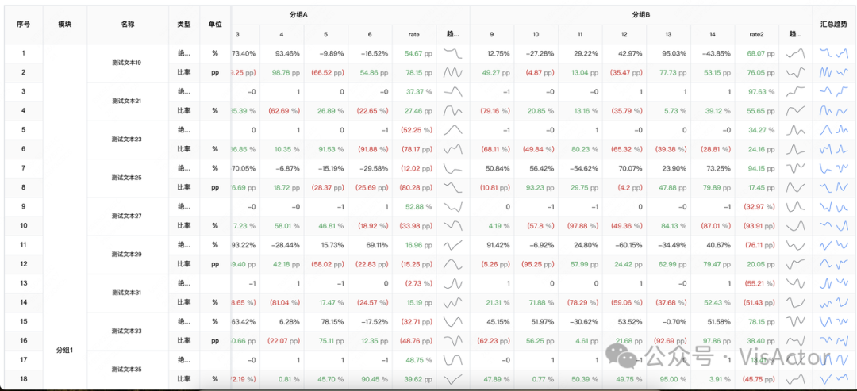Click the 模块 column header

point(64,25)
